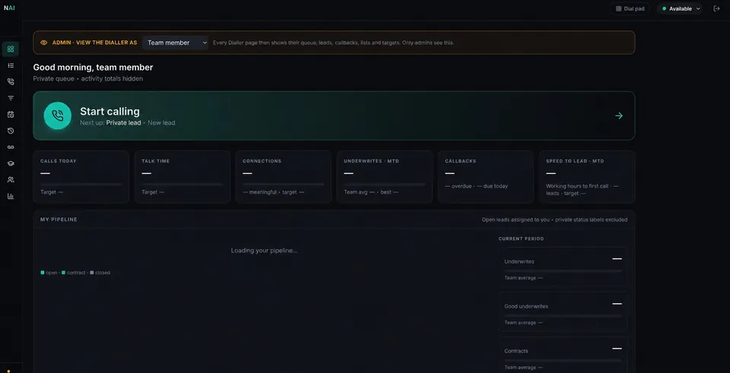Click 'Team avg — · best —' text

371,192
